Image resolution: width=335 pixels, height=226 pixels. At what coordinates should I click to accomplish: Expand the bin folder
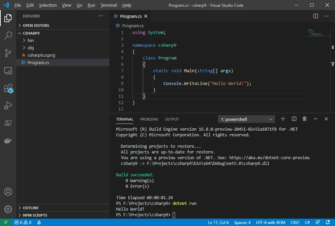click(x=31, y=40)
